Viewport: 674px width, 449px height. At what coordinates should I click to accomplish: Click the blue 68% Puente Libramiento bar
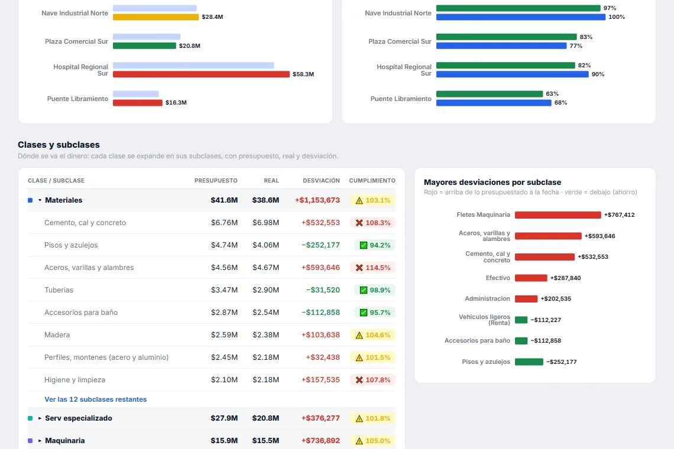click(494, 103)
